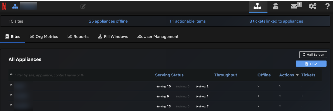The width and height of the screenshot is (333, 111).
Task: Open the mail inbox with 3 notifications
Action: tap(294, 6)
